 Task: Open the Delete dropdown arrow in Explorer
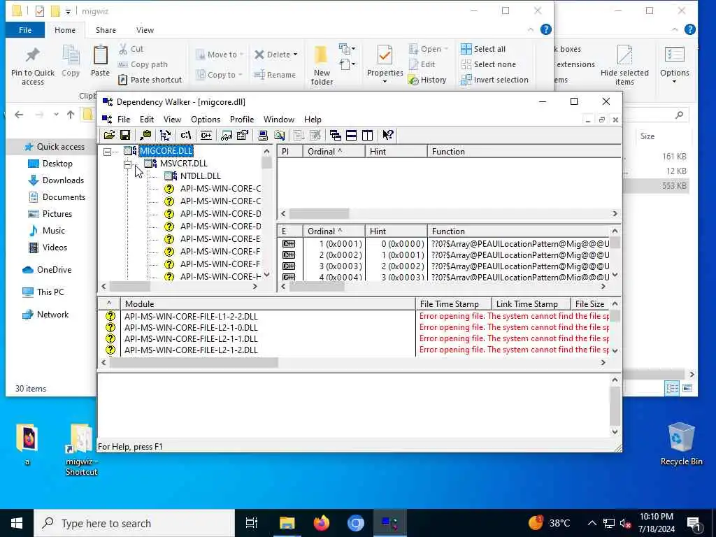tap(296, 55)
